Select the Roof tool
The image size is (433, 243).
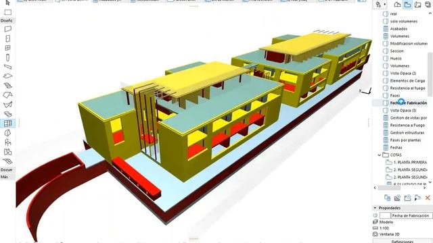[7, 95]
